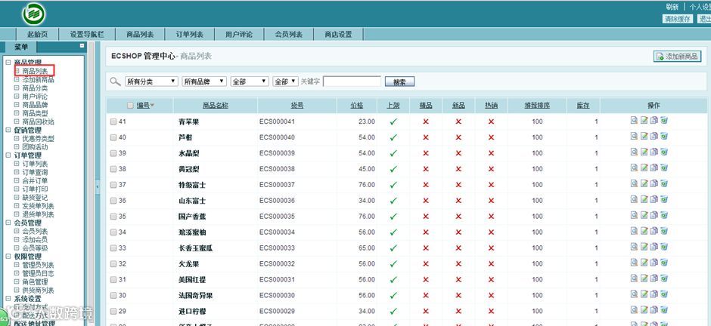This screenshot has width=711, height=326.
Task: Click the trash icon for 琼溪蜜柚
Action: pyautogui.click(x=664, y=231)
